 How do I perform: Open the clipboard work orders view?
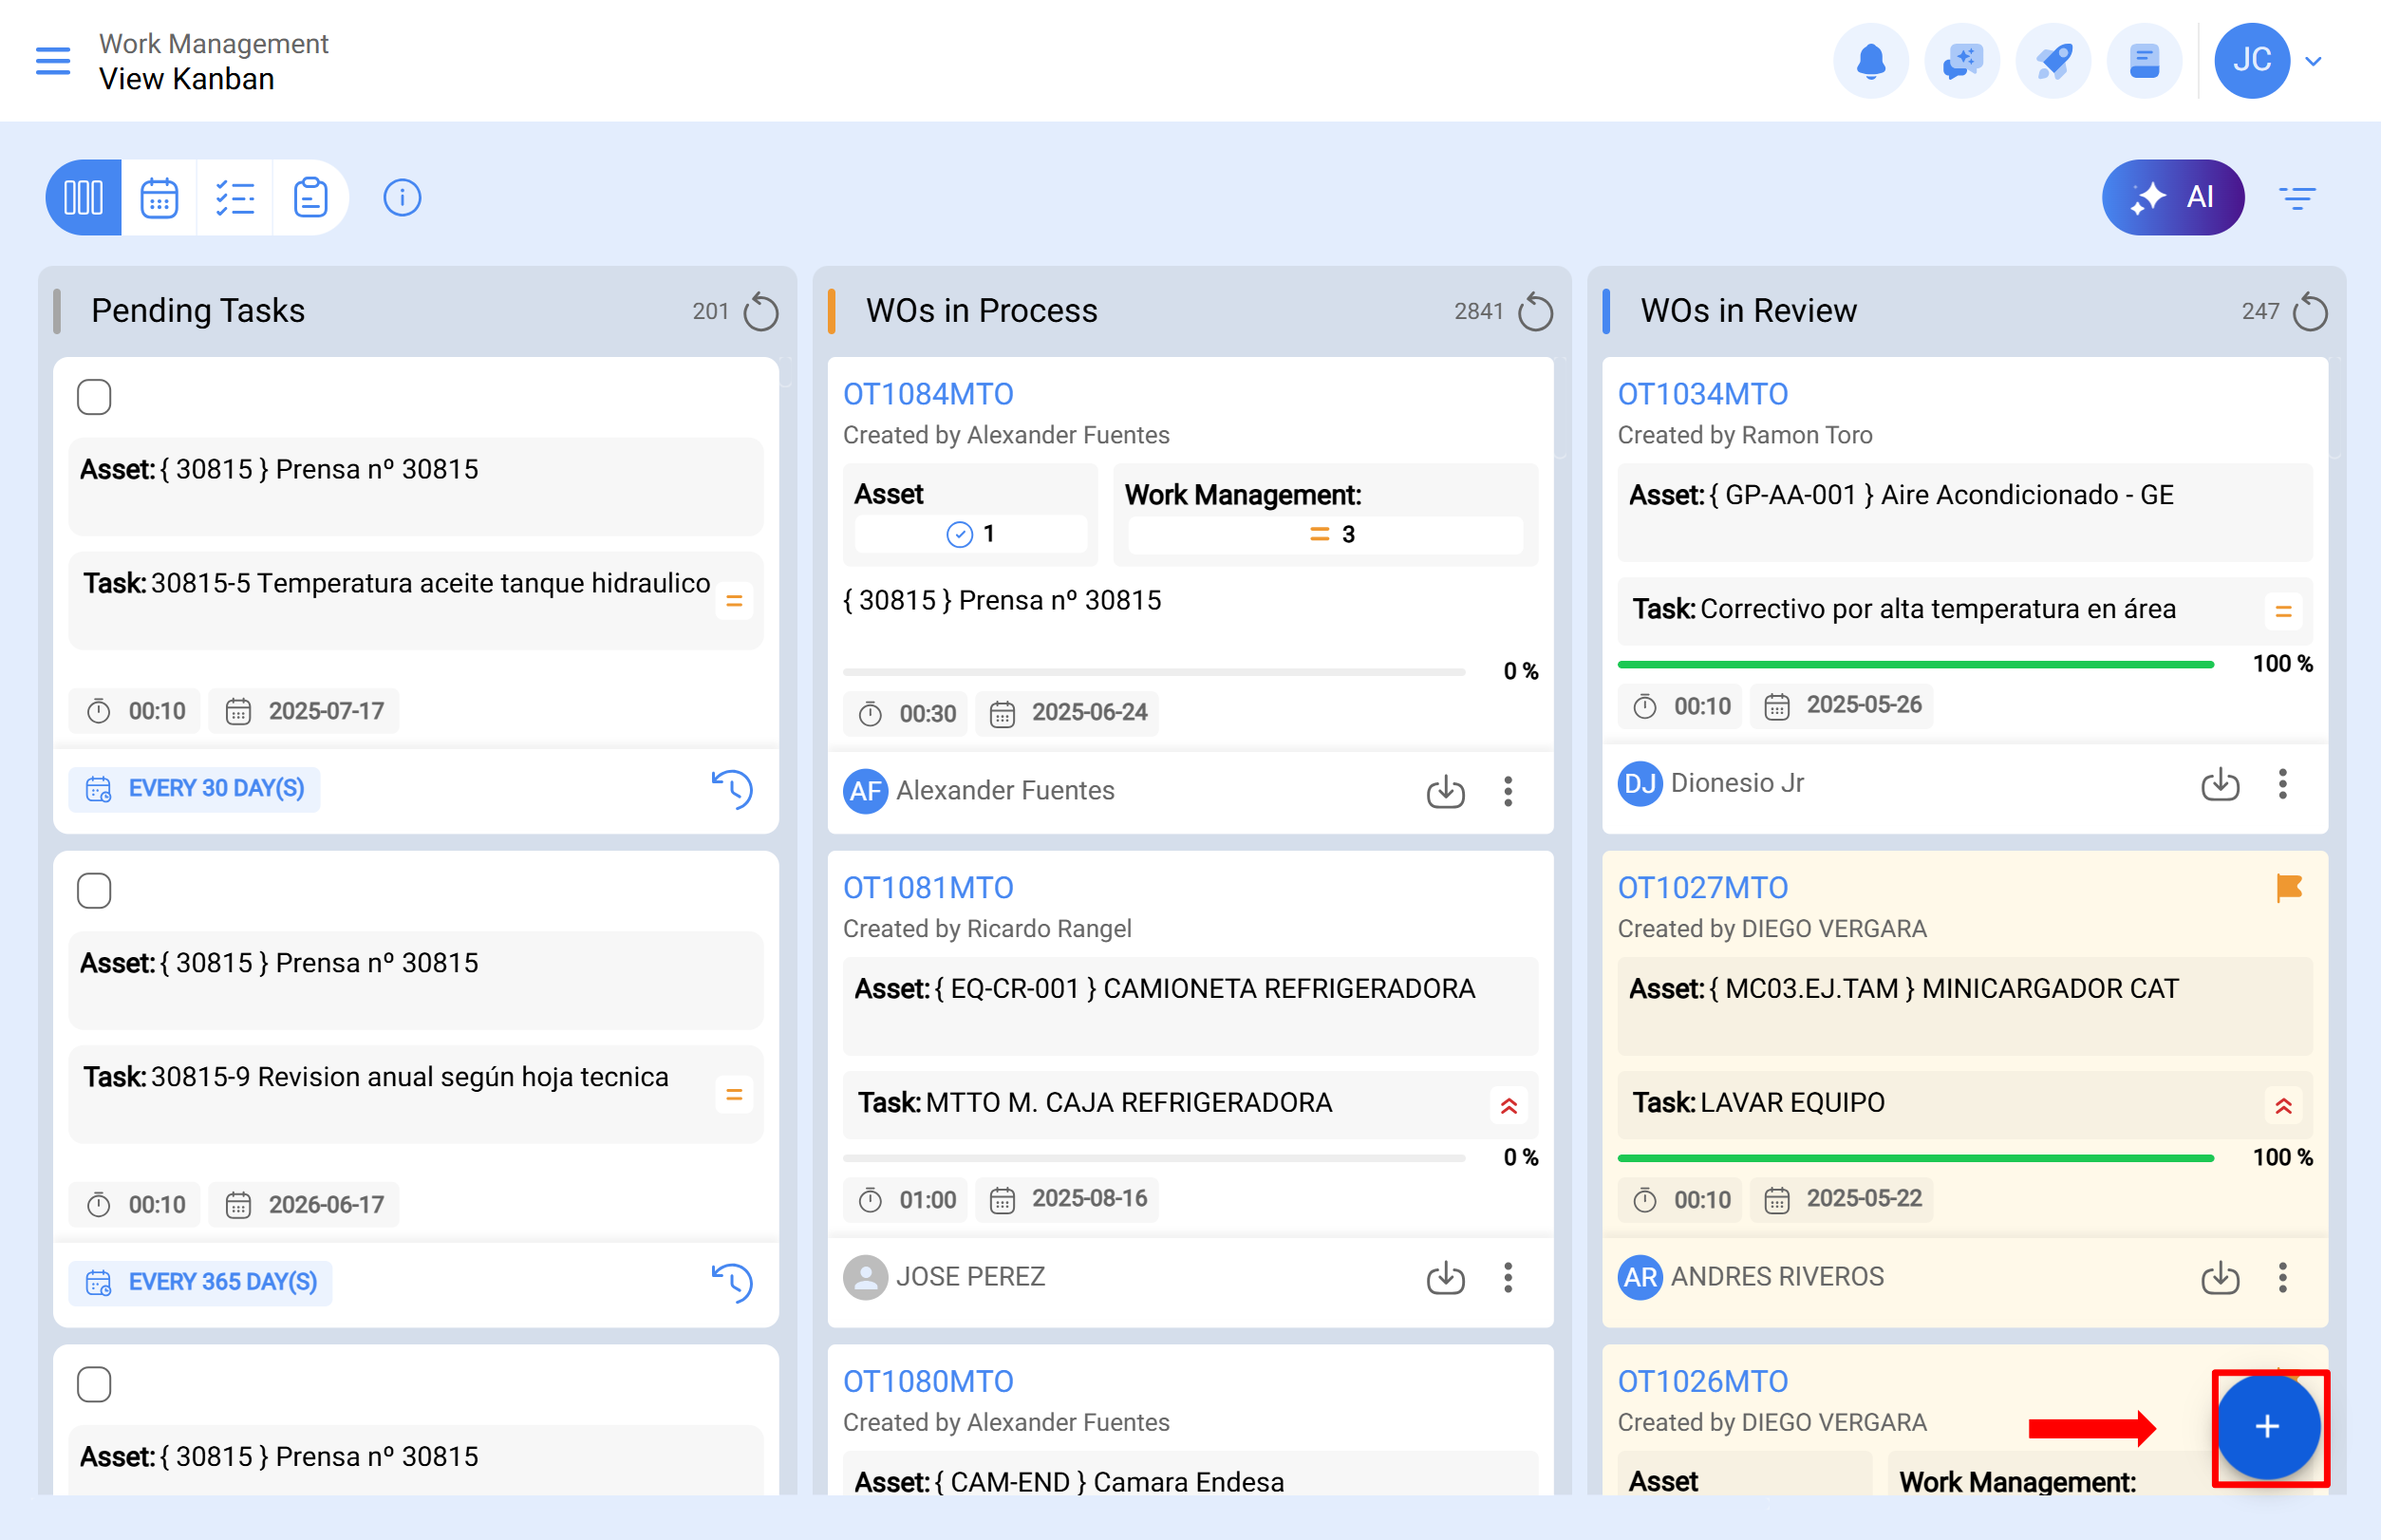pos(311,197)
